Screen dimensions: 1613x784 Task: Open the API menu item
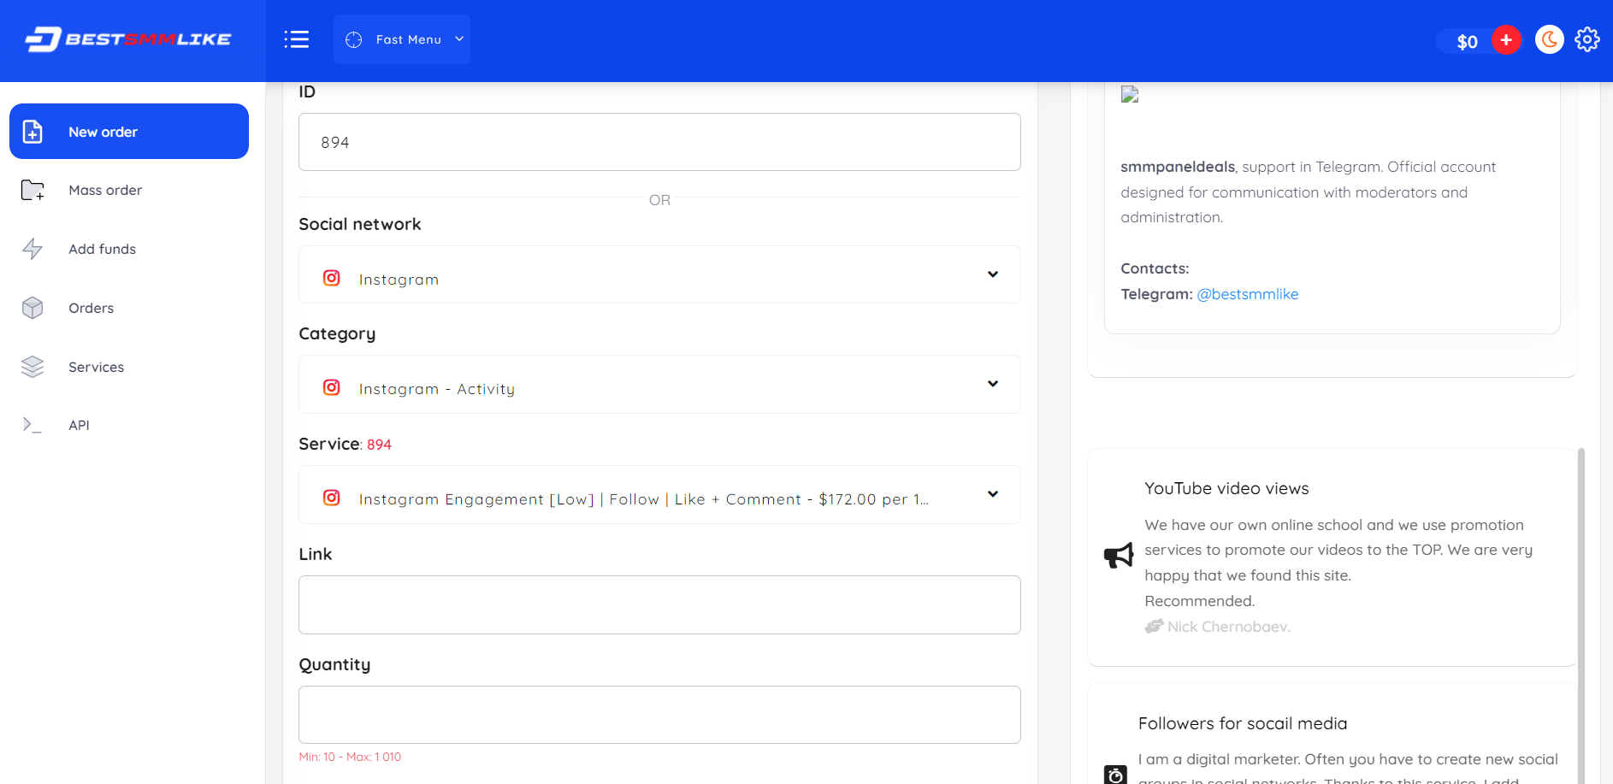coord(79,425)
